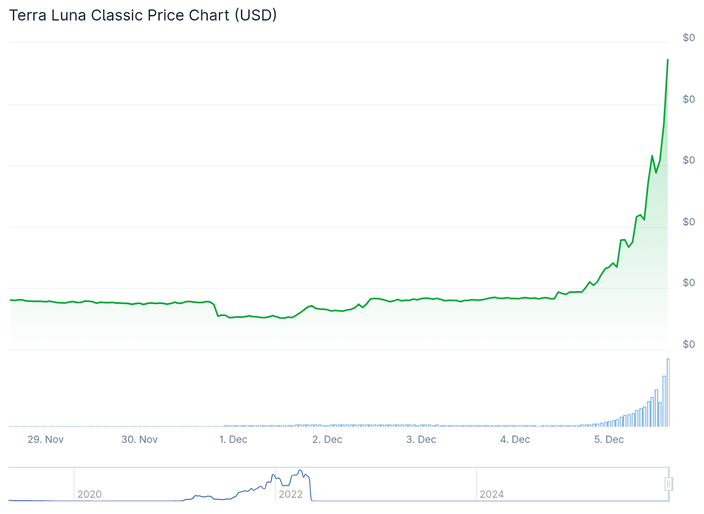704x514 pixels.
Task: Click the 2022 price peak in the navigator
Action: [x=301, y=471]
